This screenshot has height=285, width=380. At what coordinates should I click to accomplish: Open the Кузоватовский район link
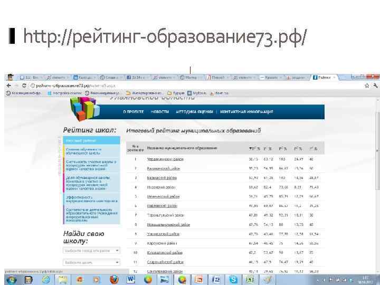(165, 253)
